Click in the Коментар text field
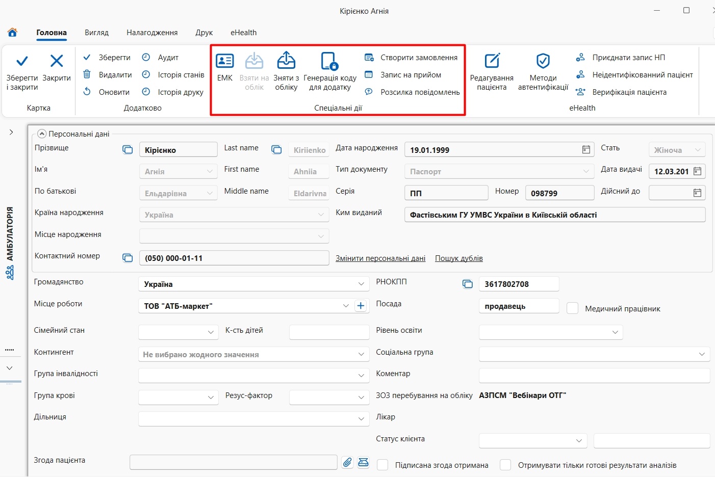The width and height of the screenshot is (715, 477). pos(594,376)
